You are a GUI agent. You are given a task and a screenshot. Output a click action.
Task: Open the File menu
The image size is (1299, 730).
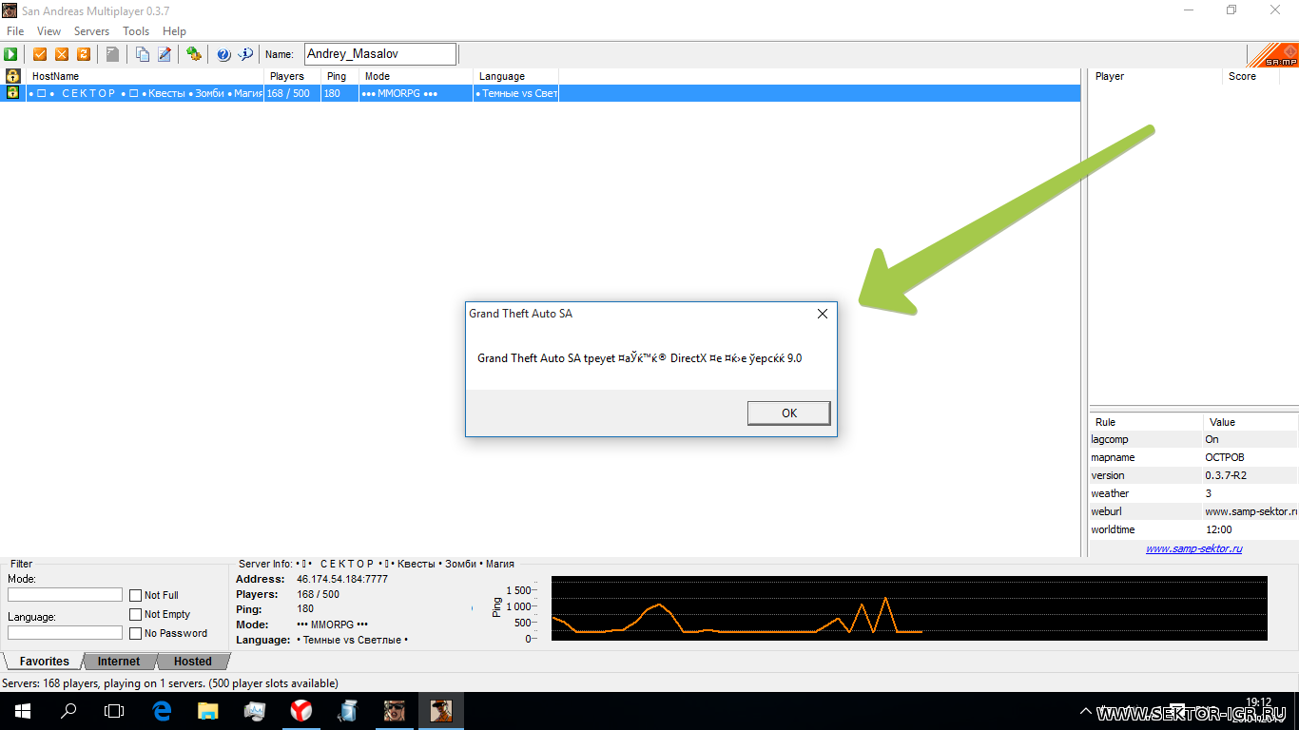pyautogui.click(x=15, y=31)
